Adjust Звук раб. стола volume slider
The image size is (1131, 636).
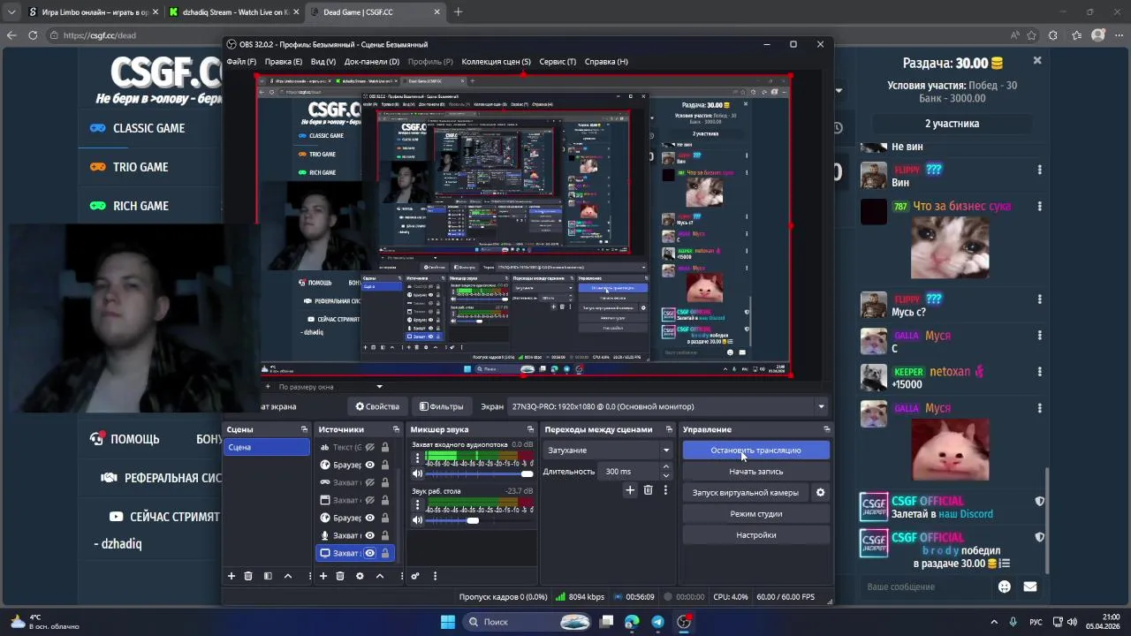click(477, 520)
